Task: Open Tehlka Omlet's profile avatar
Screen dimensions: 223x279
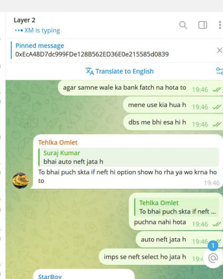Action: coord(20,180)
